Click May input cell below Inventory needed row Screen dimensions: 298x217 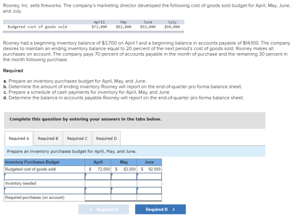[x=124, y=190]
